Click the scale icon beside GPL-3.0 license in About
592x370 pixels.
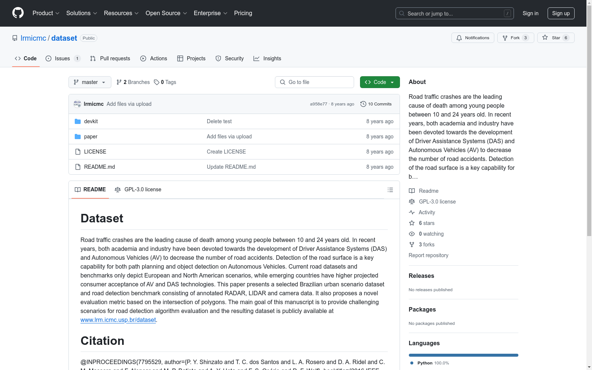click(x=412, y=202)
